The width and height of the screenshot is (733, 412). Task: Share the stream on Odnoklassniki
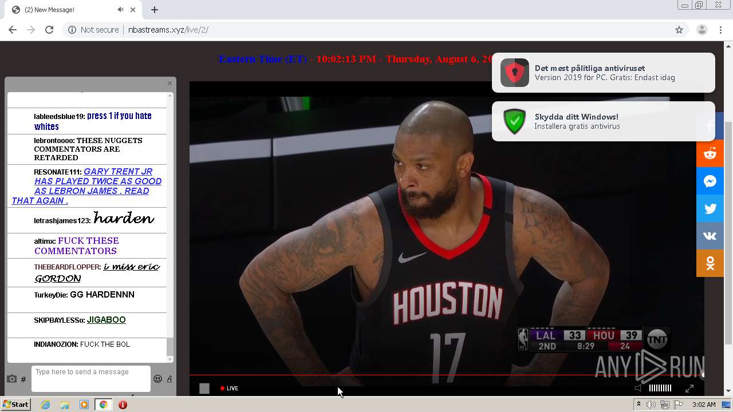[x=710, y=263]
